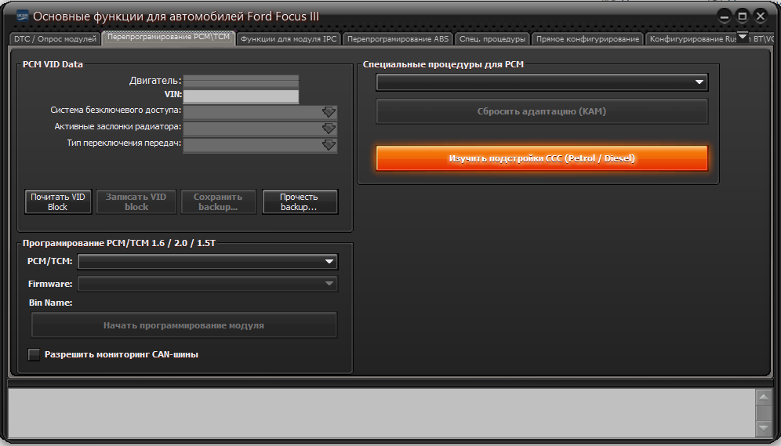Expand the Тип переключения передач dropdown
Image resolution: width=781 pixels, height=446 pixels.
[329, 145]
